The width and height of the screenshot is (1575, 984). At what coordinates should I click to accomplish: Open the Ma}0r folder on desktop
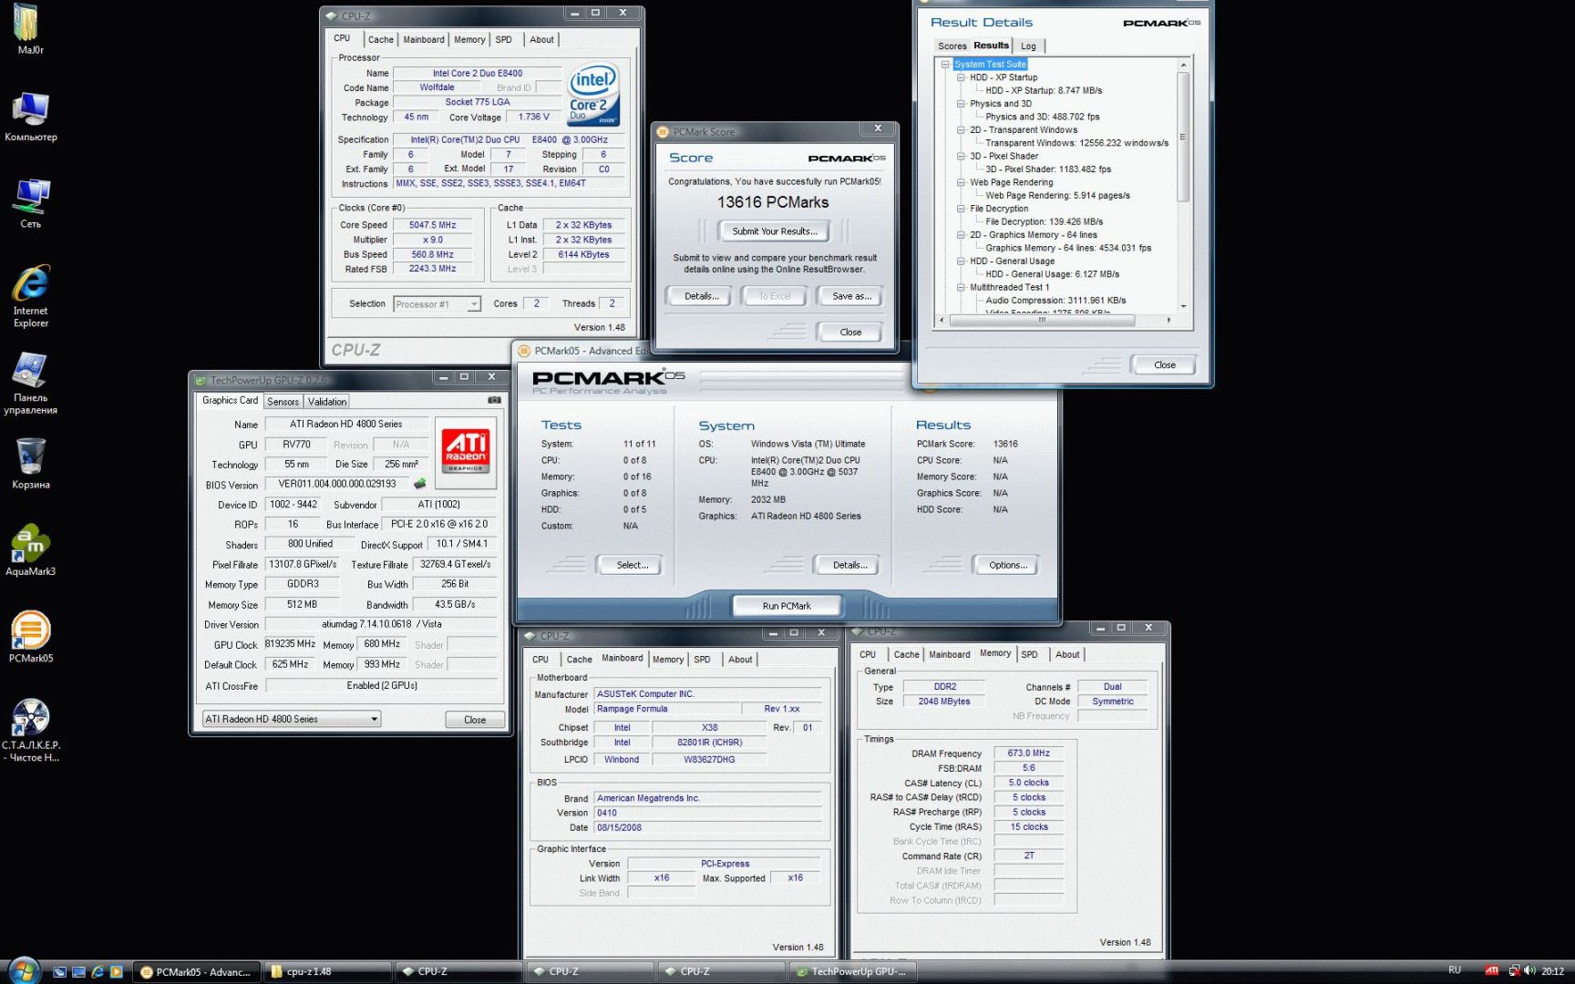point(28,28)
